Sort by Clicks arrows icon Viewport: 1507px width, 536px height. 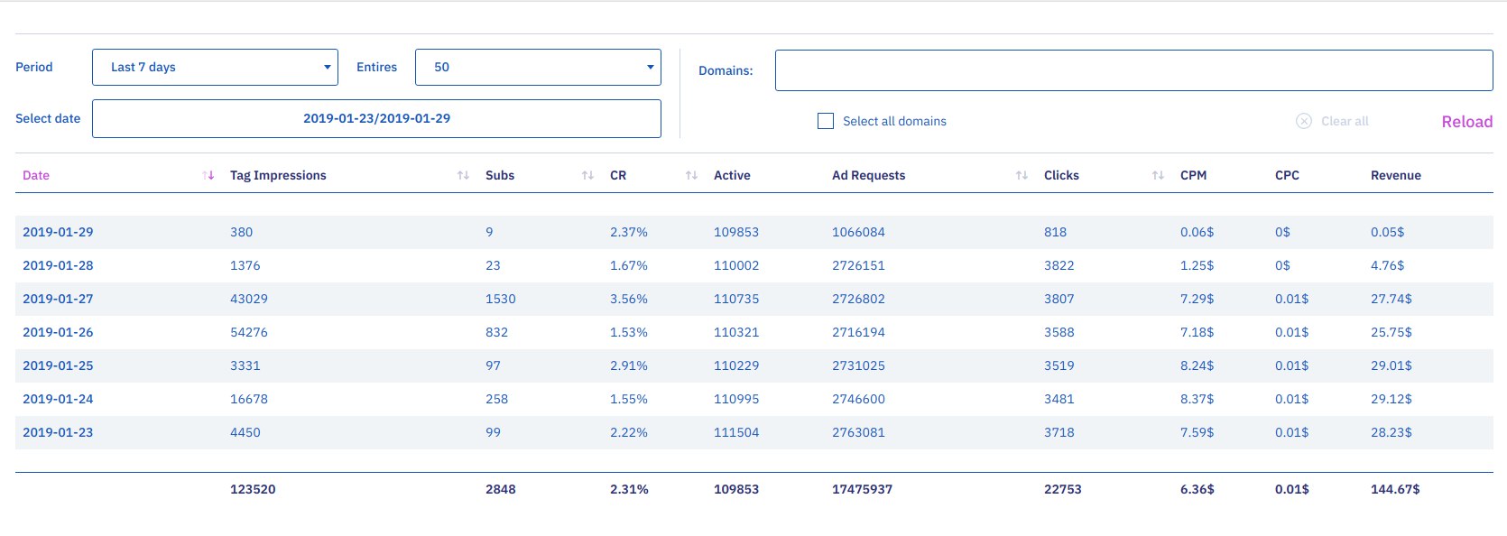(x=1158, y=175)
